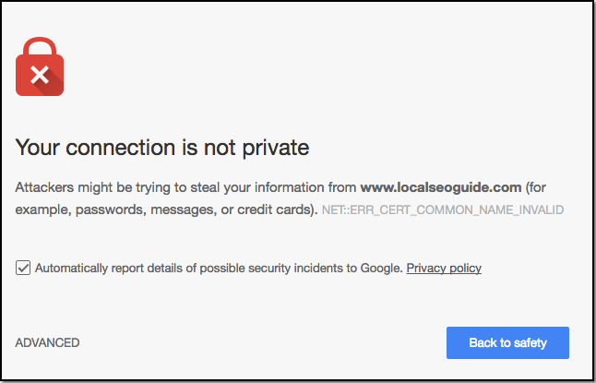Image resolution: width=596 pixels, height=383 pixels.
Task: Click the 'Attackers might be trying' warning text
Action: pyautogui.click(x=92, y=186)
